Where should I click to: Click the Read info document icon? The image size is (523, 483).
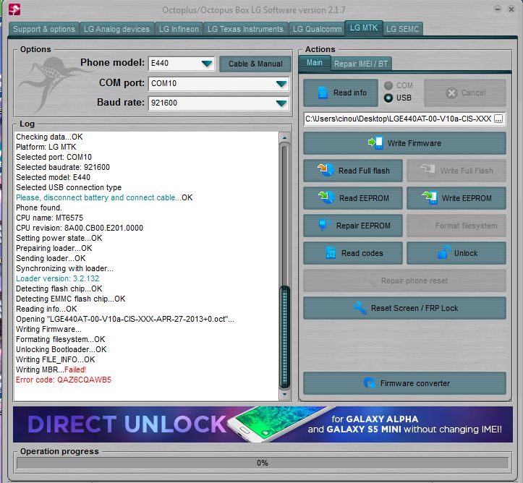coord(323,93)
